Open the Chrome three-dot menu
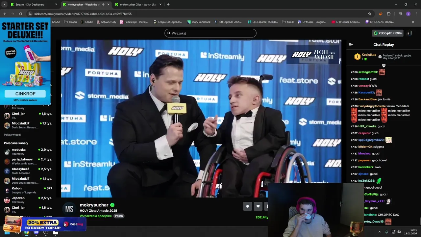The image size is (421, 237). point(415,14)
